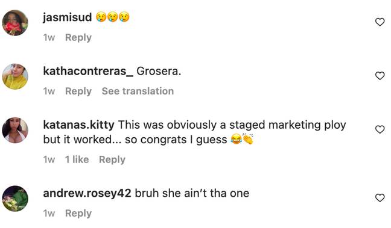Open andrew.rosey42 username link

(x=87, y=193)
